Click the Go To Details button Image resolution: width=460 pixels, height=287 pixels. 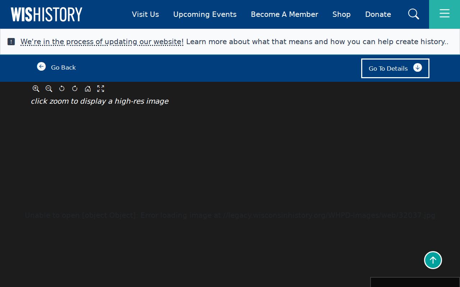(395, 68)
